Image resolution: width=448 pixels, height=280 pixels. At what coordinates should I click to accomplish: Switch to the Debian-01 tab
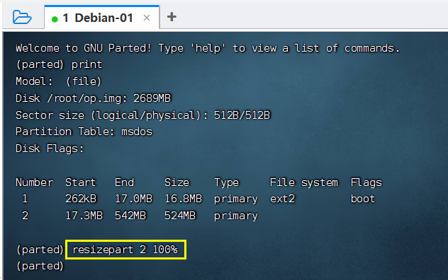pos(101,18)
